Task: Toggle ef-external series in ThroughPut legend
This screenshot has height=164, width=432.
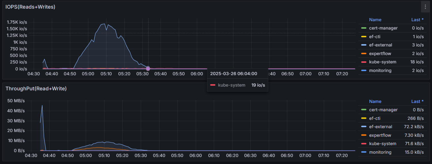Action: [380, 127]
